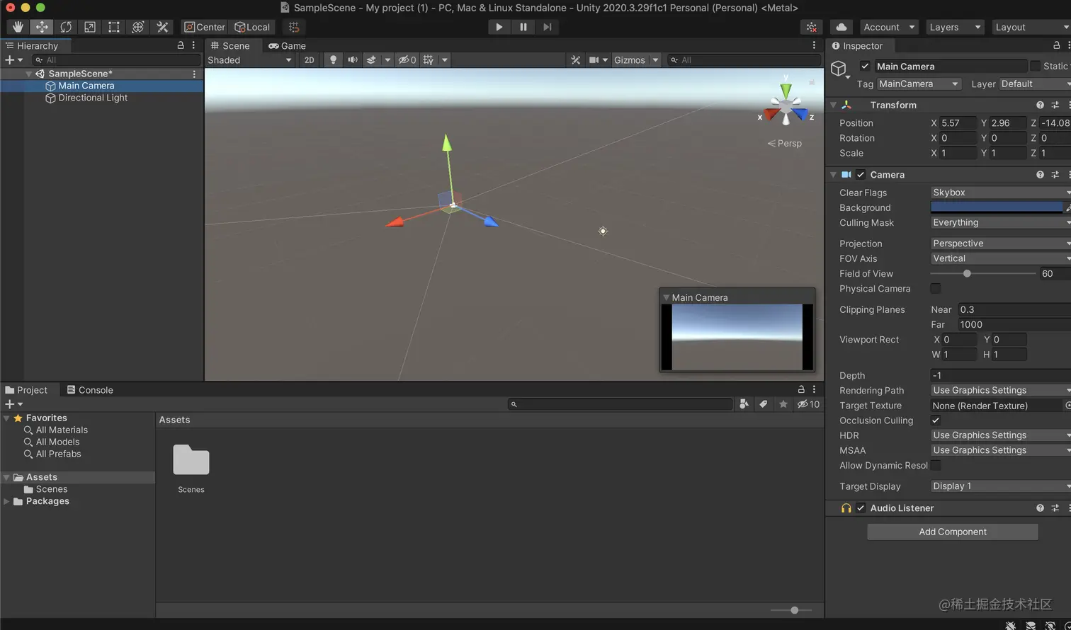Open the Clear Flags dropdown
The width and height of the screenshot is (1071, 630).
1001,193
